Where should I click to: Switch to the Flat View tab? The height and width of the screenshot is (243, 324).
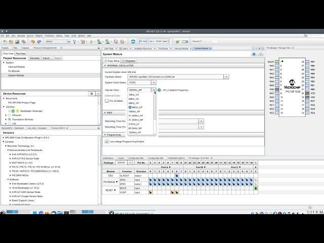(x=20, y=54)
